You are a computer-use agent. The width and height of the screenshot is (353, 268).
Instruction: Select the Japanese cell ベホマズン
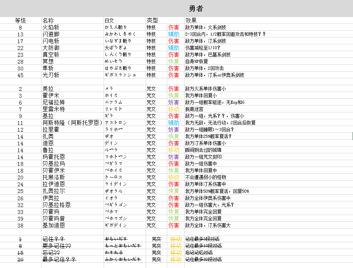116,218
